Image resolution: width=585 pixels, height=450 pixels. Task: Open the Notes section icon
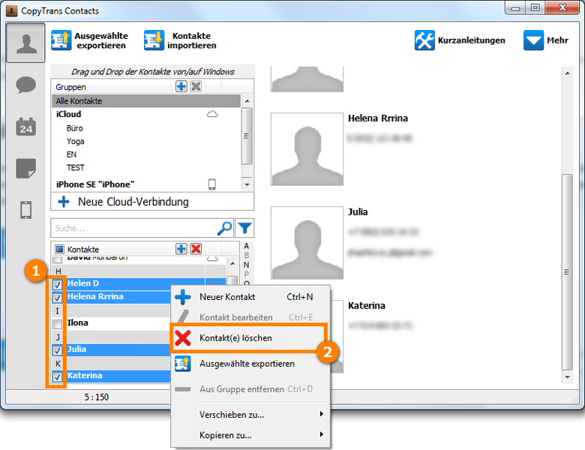pos(25,168)
